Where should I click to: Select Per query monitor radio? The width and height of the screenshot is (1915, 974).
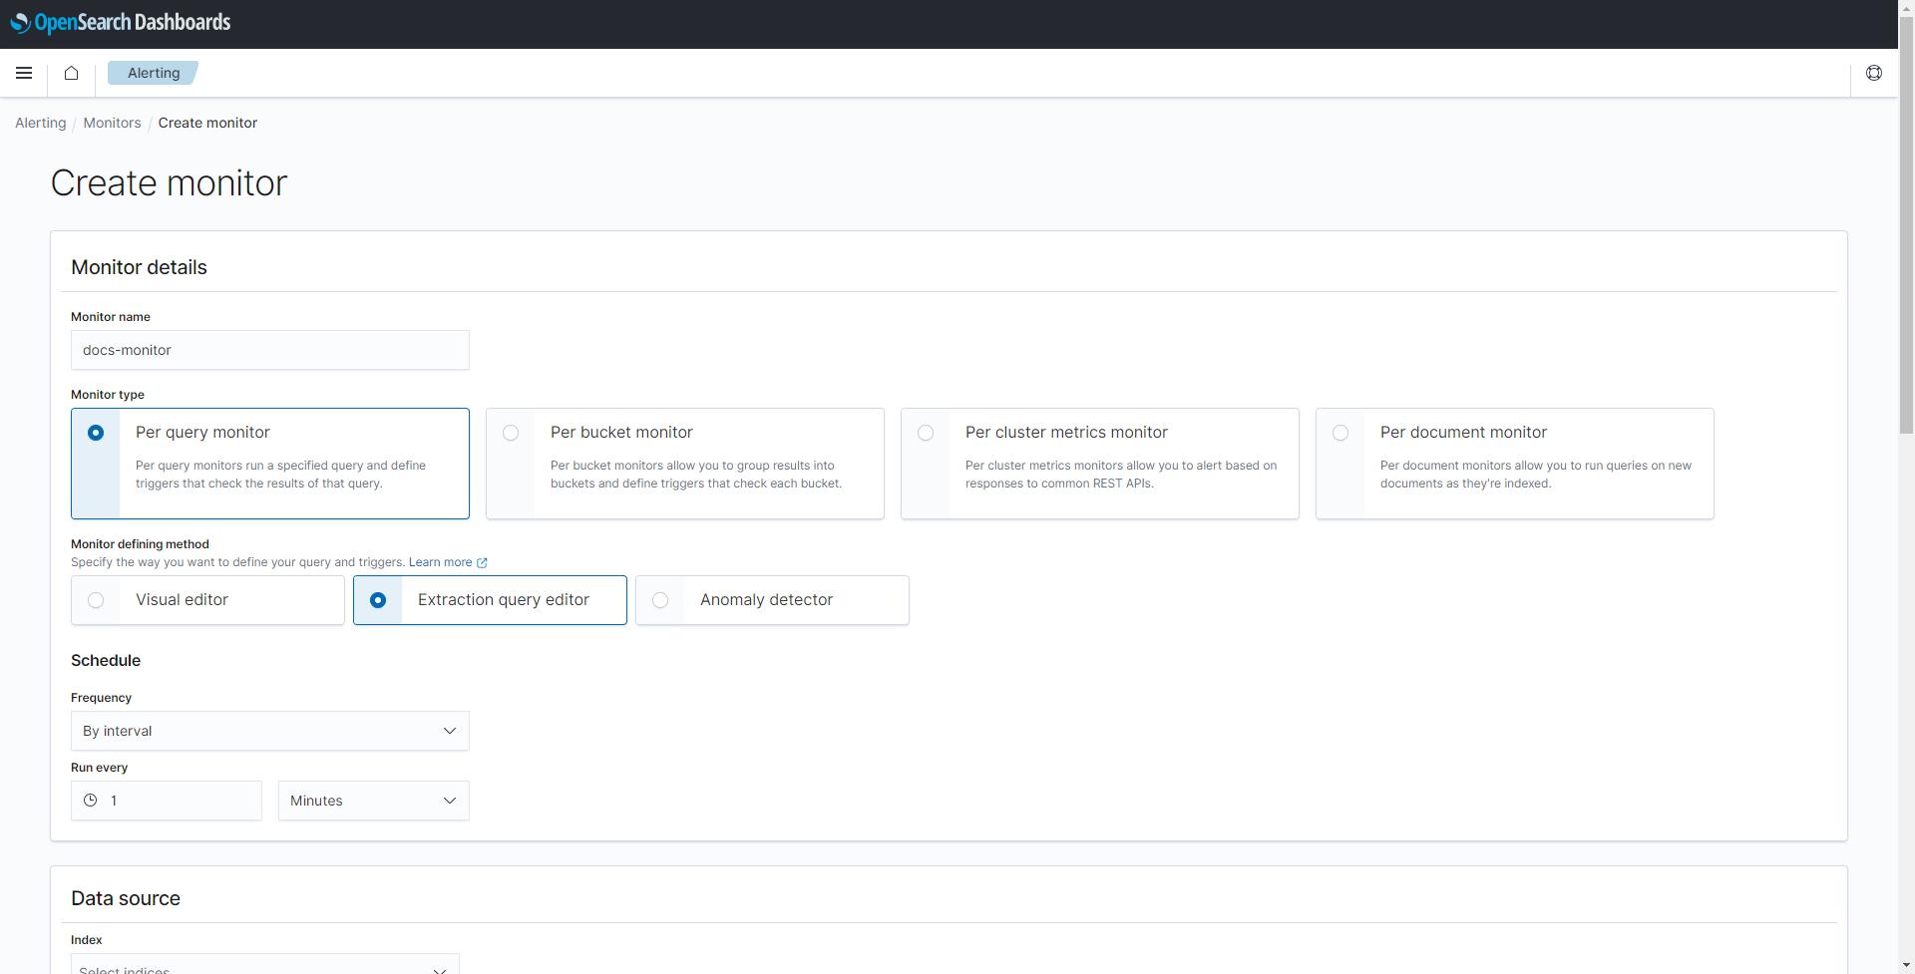(x=96, y=433)
